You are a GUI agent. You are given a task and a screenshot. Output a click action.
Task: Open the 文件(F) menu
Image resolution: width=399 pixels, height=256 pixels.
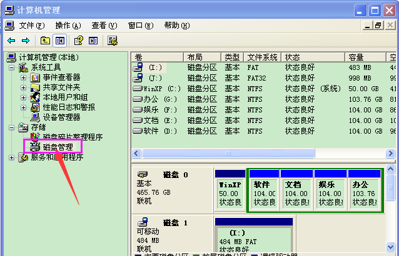31,25
